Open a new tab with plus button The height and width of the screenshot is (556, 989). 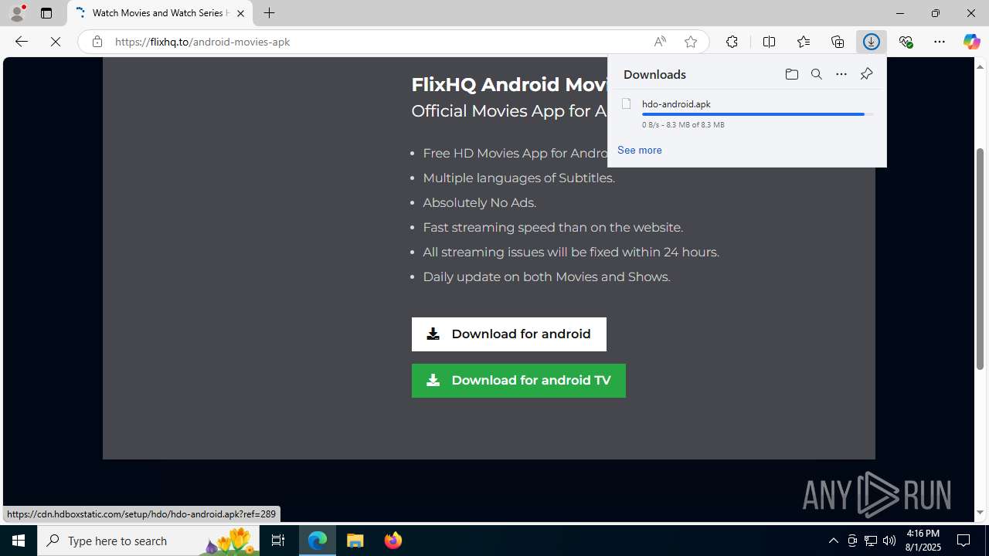[269, 13]
